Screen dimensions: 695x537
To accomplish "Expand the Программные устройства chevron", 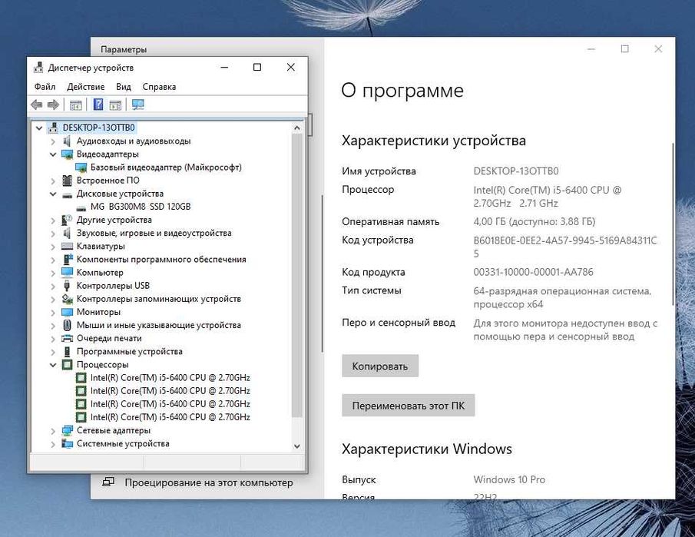I will point(53,352).
